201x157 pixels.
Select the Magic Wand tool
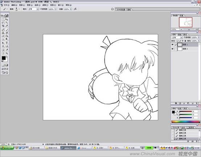click(7, 22)
